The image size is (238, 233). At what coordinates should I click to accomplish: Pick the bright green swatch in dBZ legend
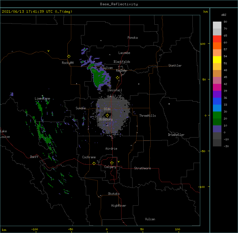217,115
